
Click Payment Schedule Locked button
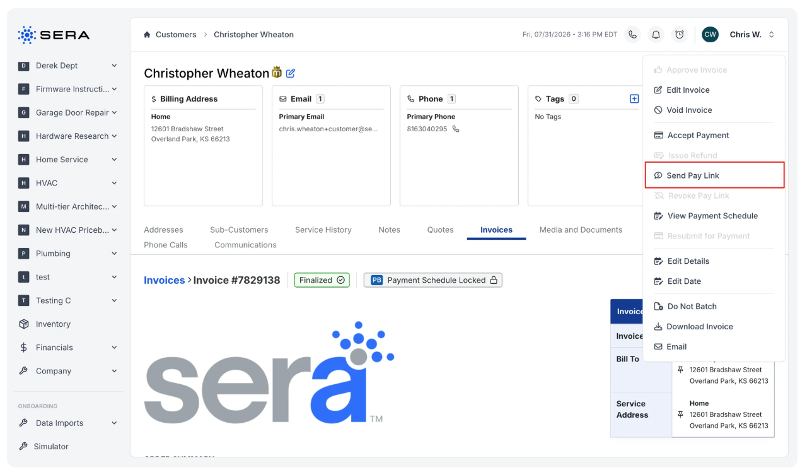pos(433,280)
